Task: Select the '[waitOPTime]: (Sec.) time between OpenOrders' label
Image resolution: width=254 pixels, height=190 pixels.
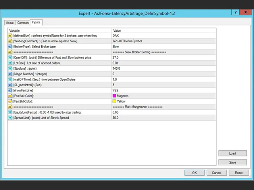Action: [44, 80]
